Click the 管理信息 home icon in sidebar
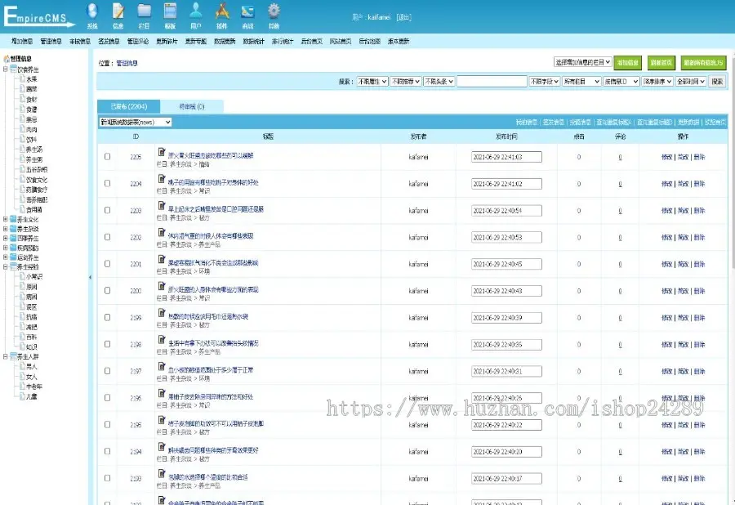The image size is (735, 505). coord(7,59)
